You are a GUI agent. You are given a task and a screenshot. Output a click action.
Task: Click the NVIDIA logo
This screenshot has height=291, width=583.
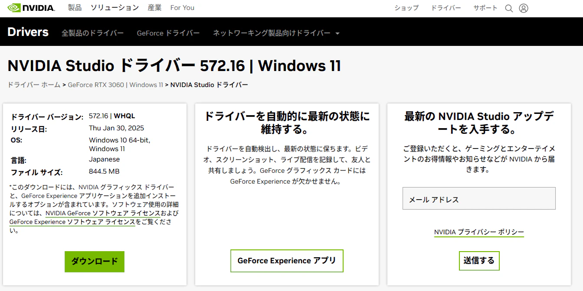pyautogui.click(x=31, y=8)
